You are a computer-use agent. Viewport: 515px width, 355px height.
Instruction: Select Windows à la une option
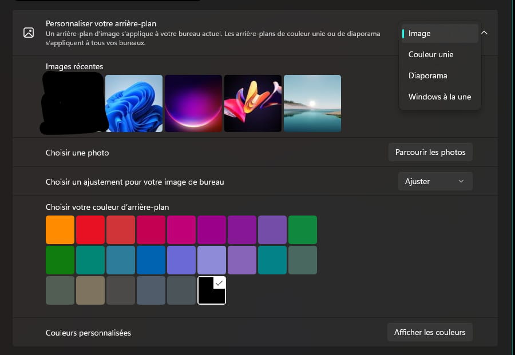click(x=439, y=97)
